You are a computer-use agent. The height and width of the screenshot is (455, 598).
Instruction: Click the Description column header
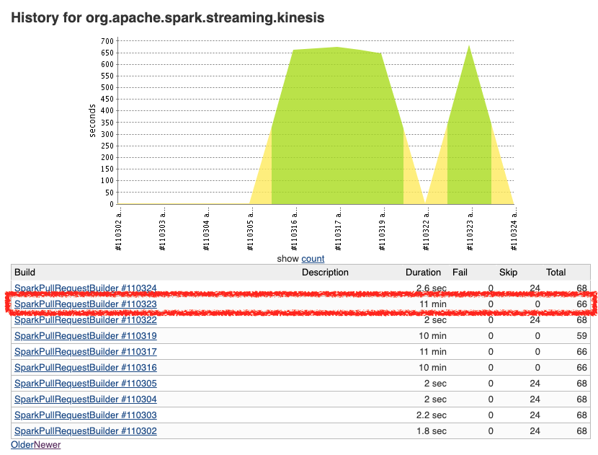tap(326, 272)
